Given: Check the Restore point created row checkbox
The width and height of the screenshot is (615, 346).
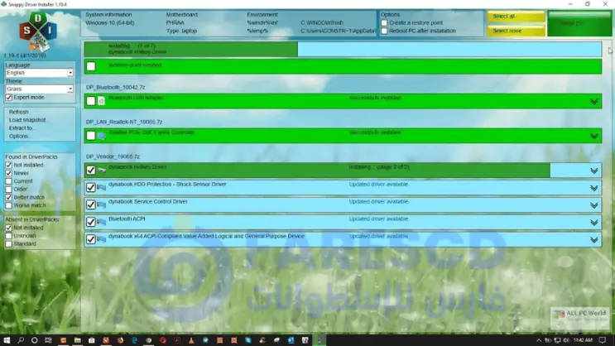Looking at the screenshot, I should coord(90,66).
